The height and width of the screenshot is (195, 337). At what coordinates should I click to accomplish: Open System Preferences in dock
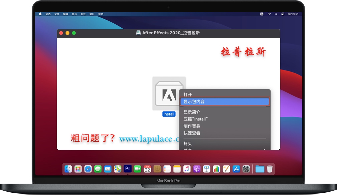coord(246,169)
